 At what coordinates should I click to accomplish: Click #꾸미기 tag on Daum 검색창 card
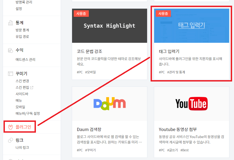(90, 150)
